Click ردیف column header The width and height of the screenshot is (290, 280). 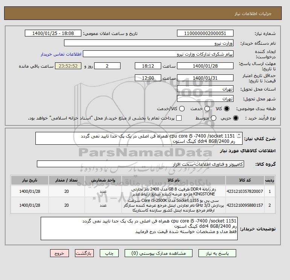pos(269,180)
